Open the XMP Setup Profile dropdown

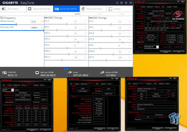click(x=37, y=28)
